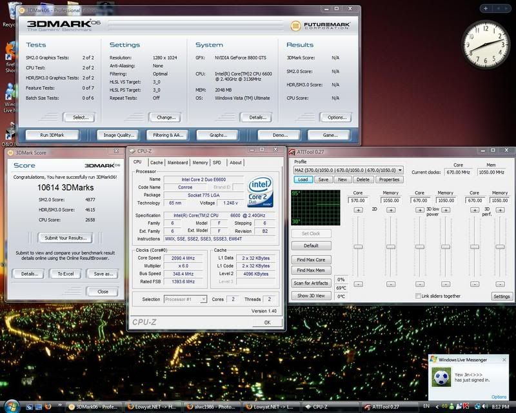Screen dimensions: 516x413
Task: Click Submit Your Results button
Action: click(x=65, y=237)
